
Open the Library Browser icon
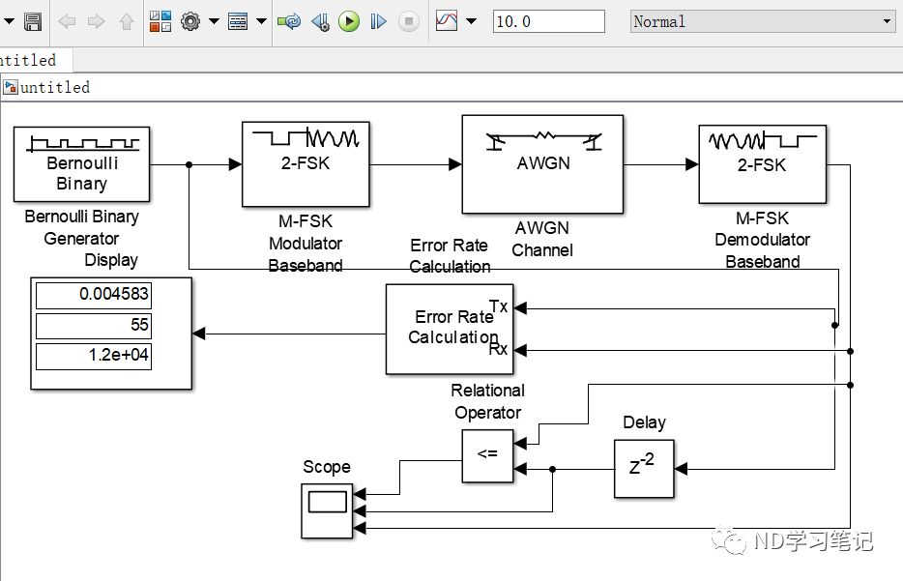click(x=160, y=22)
